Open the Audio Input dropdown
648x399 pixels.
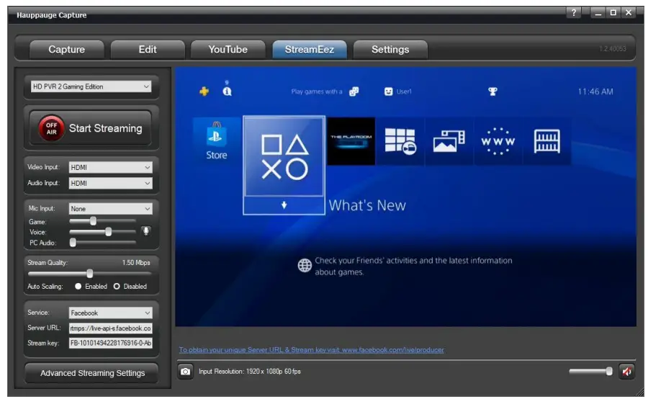pos(110,183)
